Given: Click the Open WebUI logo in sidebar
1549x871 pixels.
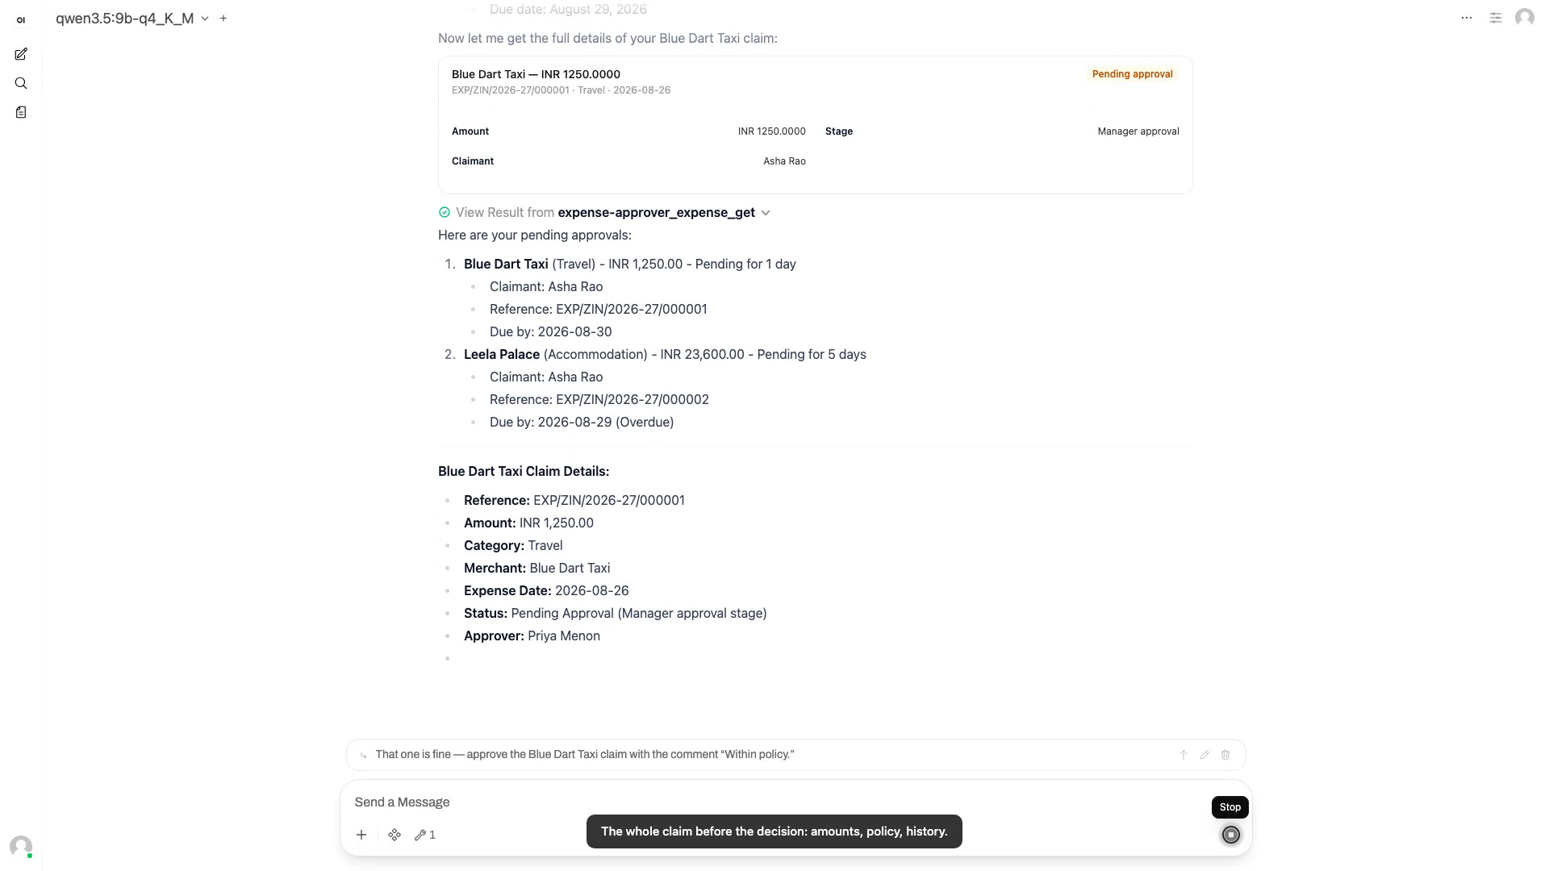Looking at the screenshot, I should tap(21, 20).
